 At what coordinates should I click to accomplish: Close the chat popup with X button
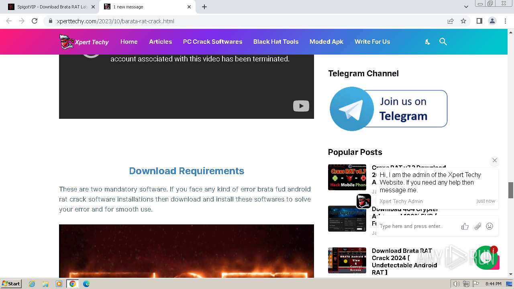(x=495, y=160)
